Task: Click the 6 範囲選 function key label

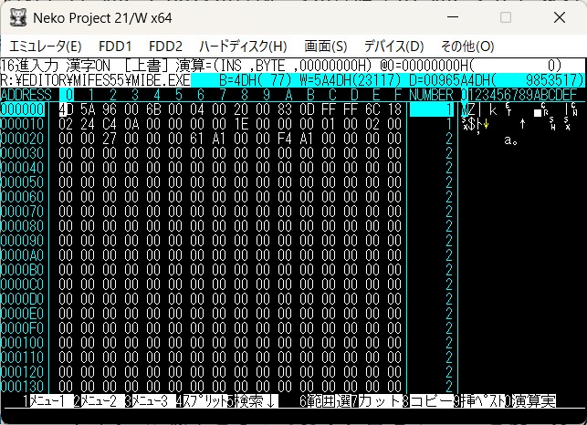Action: (327, 400)
